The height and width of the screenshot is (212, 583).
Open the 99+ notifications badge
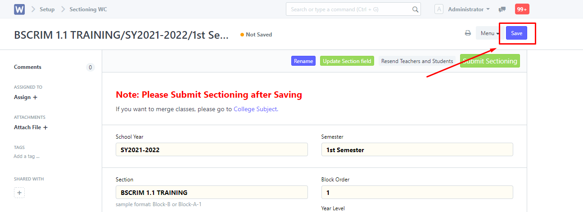point(522,9)
